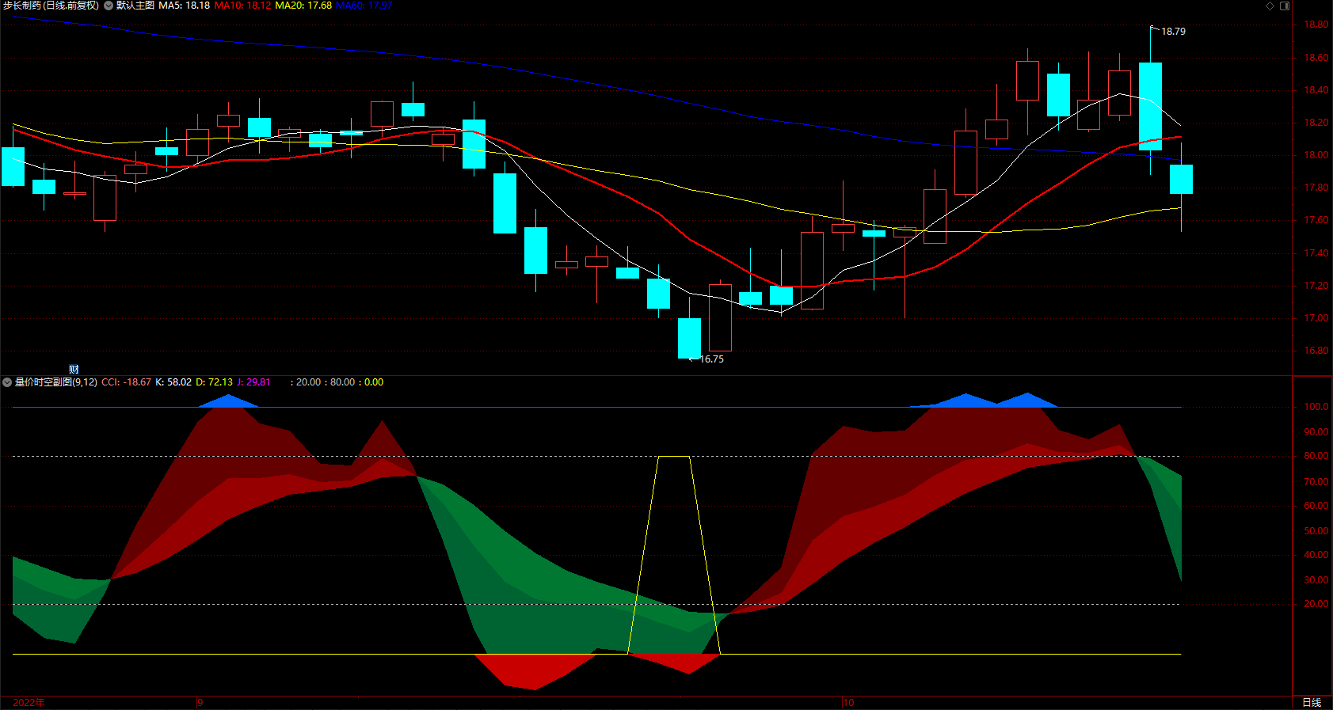Click the 18.79 high price label
The height and width of the screenshot is (710, 1333).
pos(1173,32)
